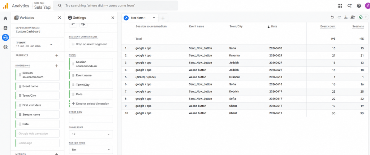Add a new segment with plus icon
370x155 pixels.
tap(57, 56)
